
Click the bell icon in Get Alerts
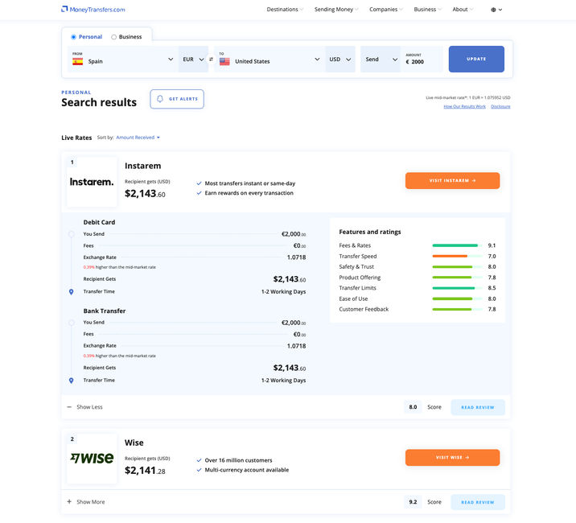tap(160, 99)
